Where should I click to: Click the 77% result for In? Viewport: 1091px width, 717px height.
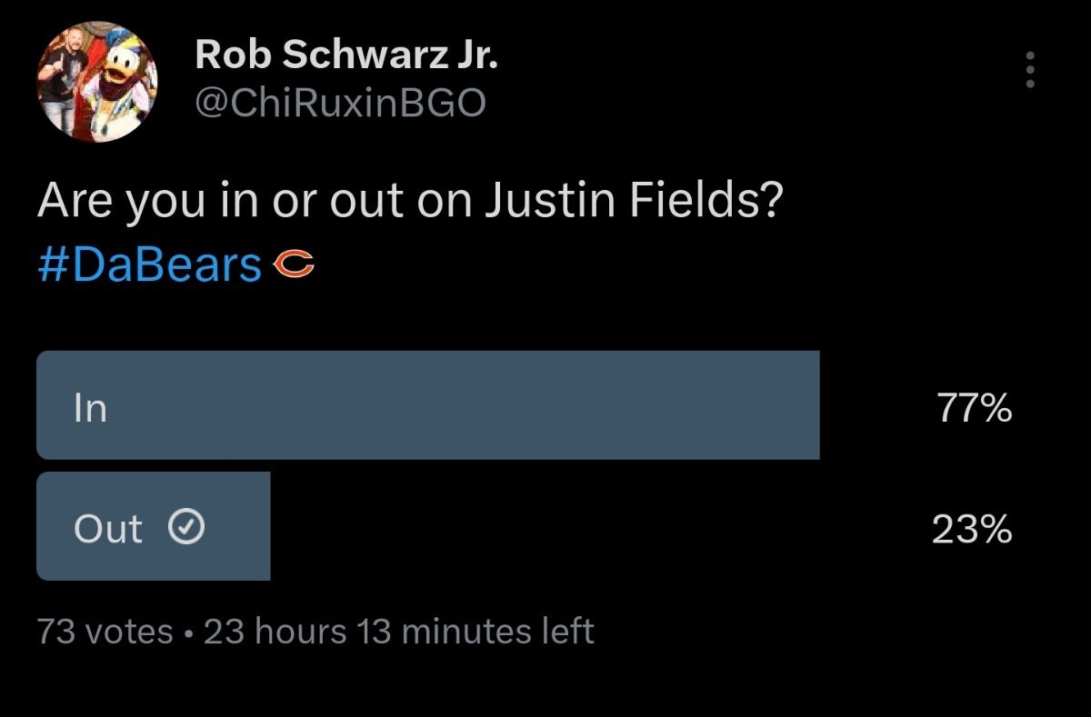point(972,408)
